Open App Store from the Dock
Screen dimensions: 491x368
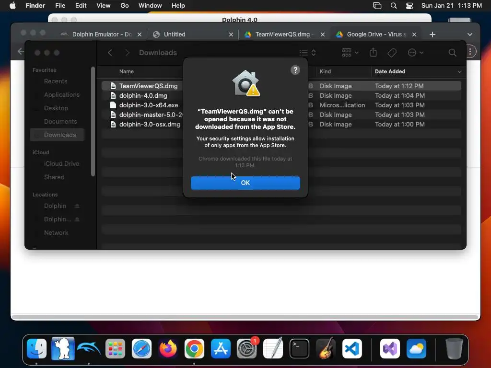[221, 348]
